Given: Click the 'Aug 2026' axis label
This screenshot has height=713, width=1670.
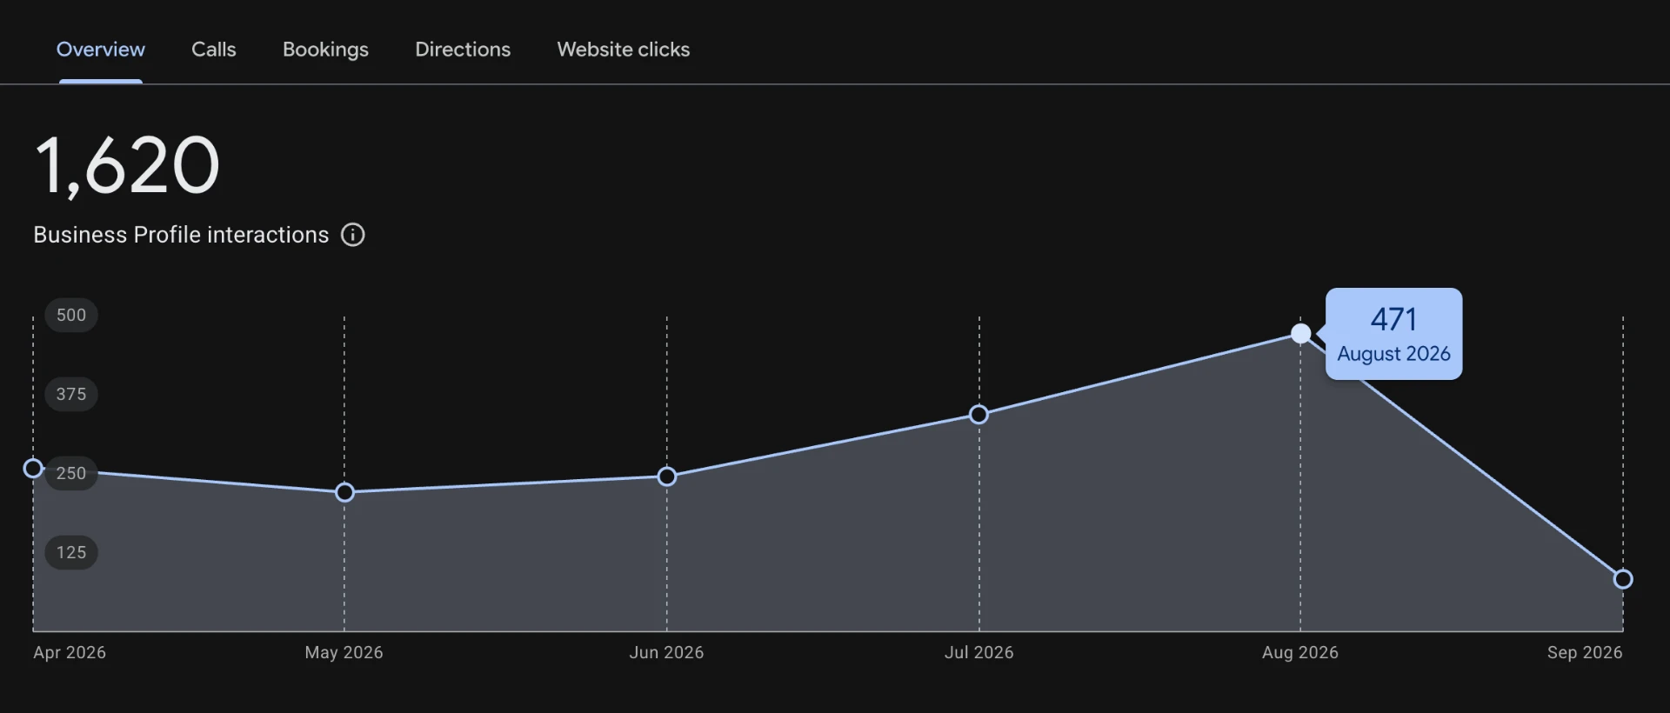Looking at the screenshot, I should [x=1300, y=652].
